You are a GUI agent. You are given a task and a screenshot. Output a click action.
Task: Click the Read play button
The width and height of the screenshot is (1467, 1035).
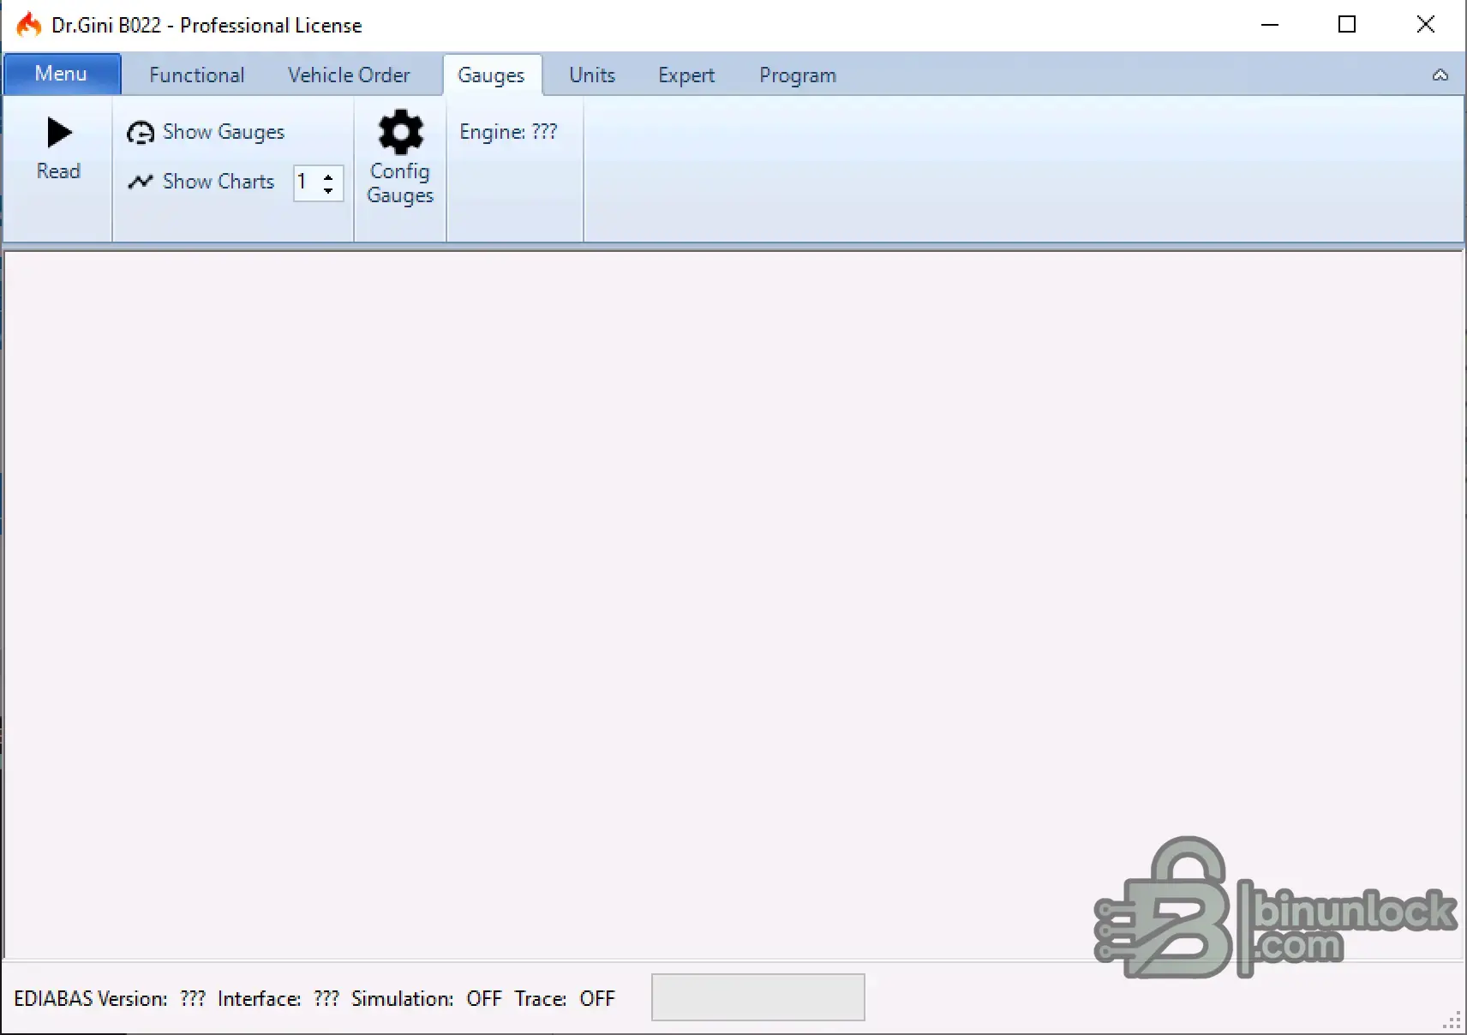[58, 149]
